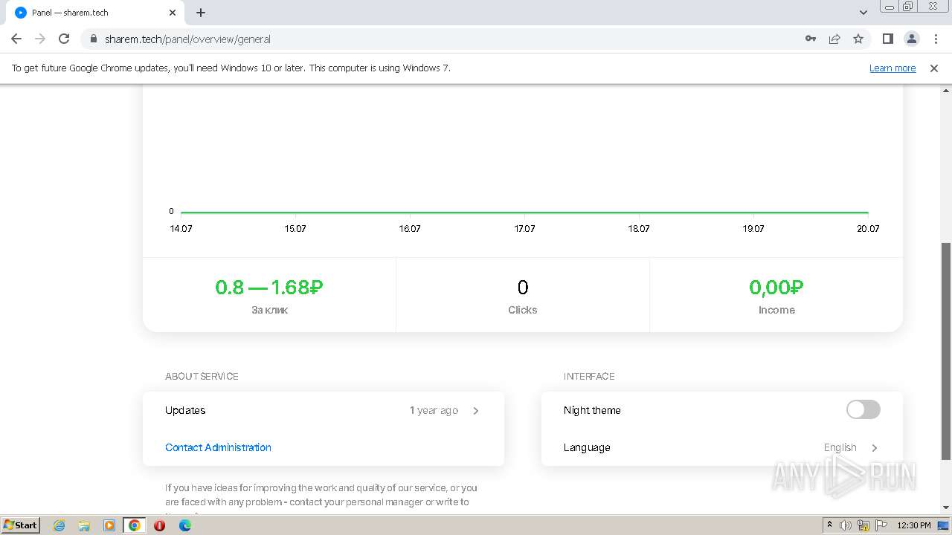Click the address bar URL field
The height and width of the screenshot is (535, 952).
click(446, 39)
